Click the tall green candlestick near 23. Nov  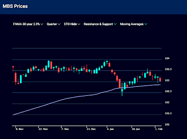tap(48, 64)
